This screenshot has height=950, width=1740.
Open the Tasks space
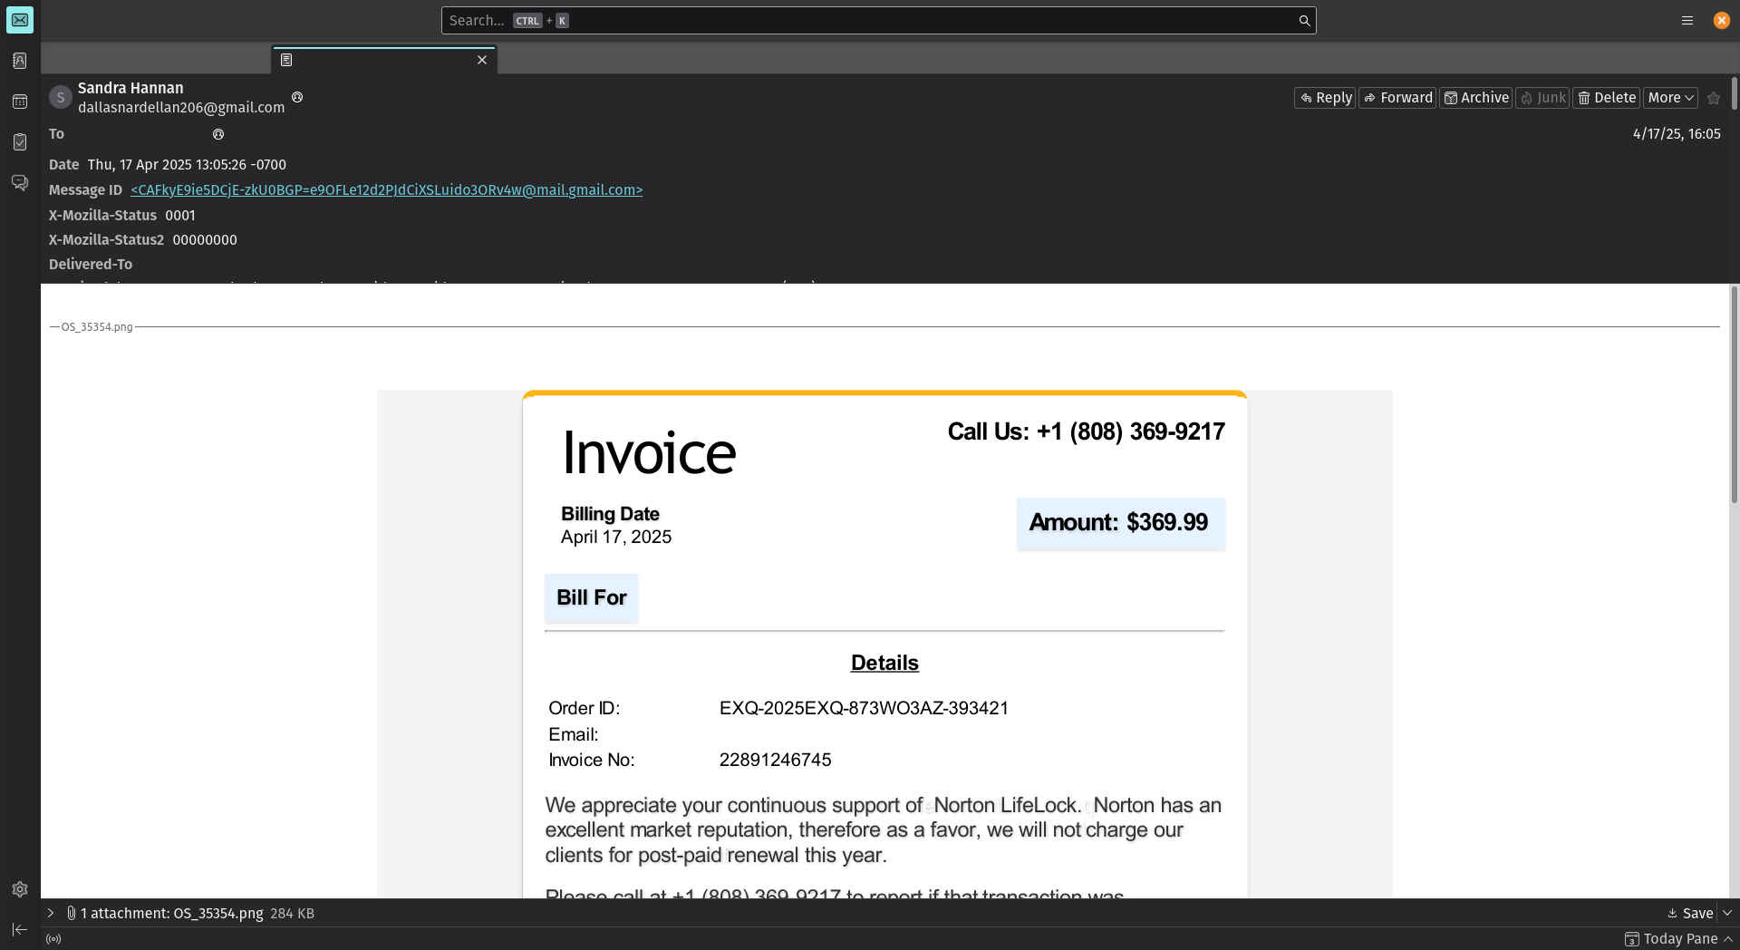20,142
